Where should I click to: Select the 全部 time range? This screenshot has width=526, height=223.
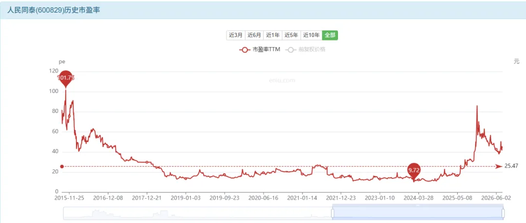point(330,35)
